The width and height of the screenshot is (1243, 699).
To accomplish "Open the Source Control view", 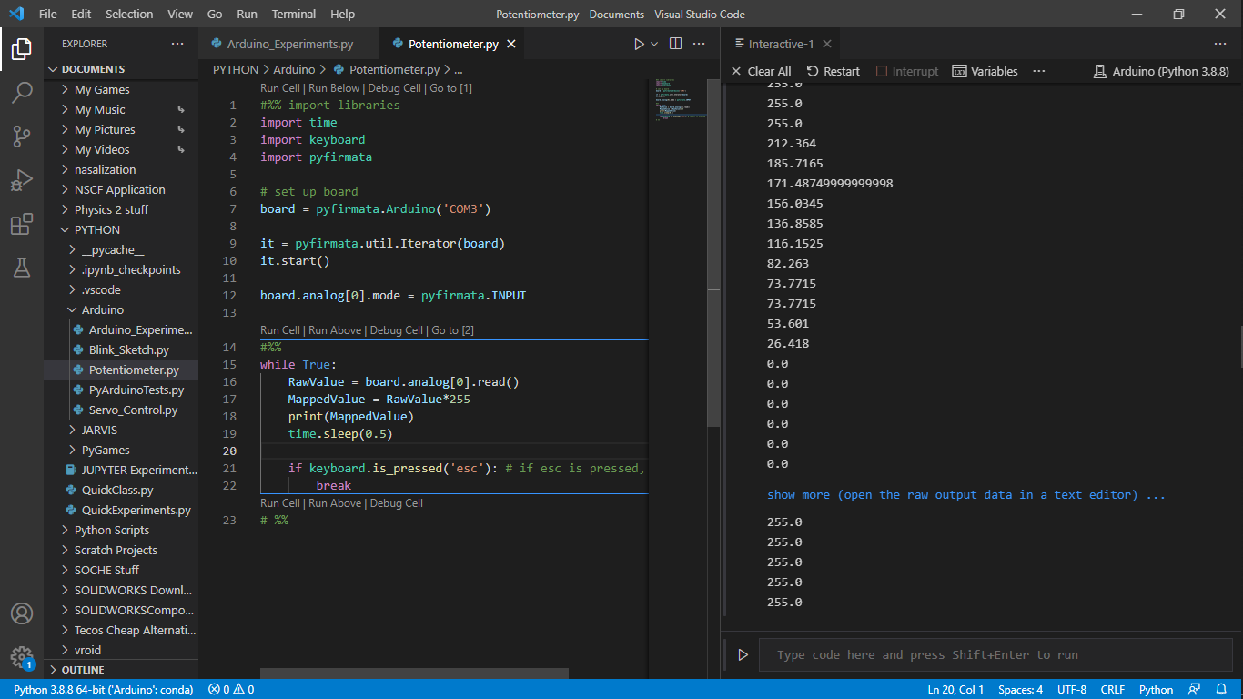I will coord(22,137).
